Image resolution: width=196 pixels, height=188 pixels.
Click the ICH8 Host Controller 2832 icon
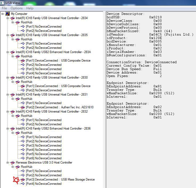[x=12, y=112]
